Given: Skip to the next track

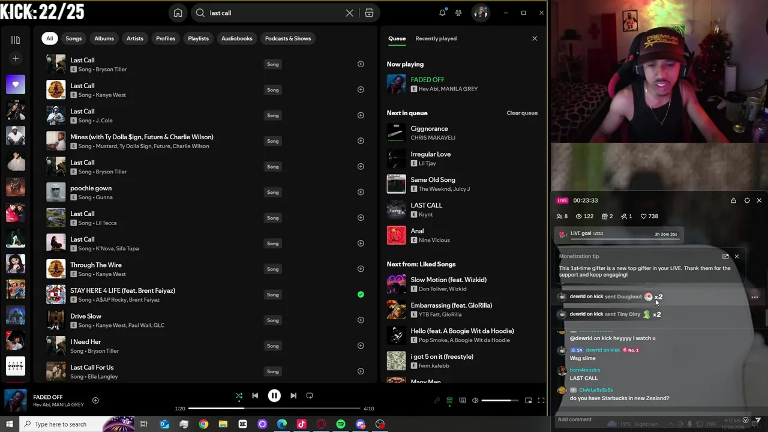Looking at the screenshot, I should point(293,396).
